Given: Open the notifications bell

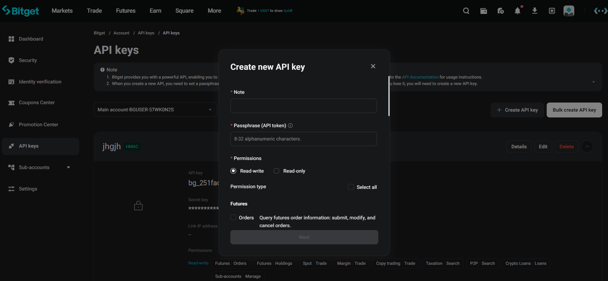Looking at the screenshot, I should (x=517, y=11).
